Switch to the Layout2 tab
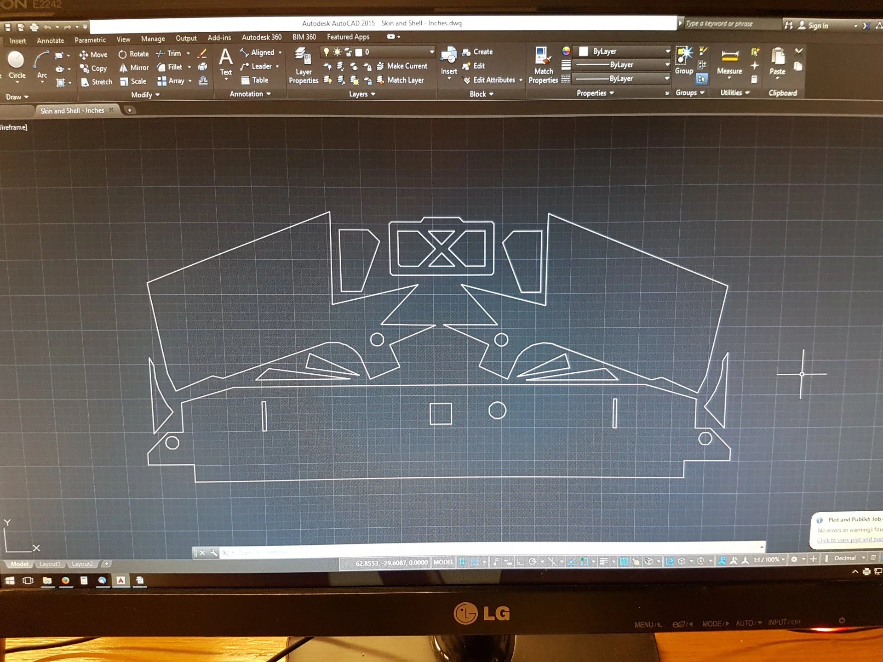The width and height of the screenshot is (883, 662). click(x=82, y=564)
